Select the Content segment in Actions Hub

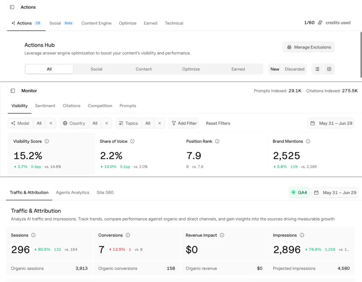143,69
